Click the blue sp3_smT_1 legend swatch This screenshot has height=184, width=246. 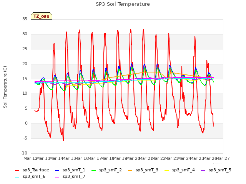click(x=57, y=170)
